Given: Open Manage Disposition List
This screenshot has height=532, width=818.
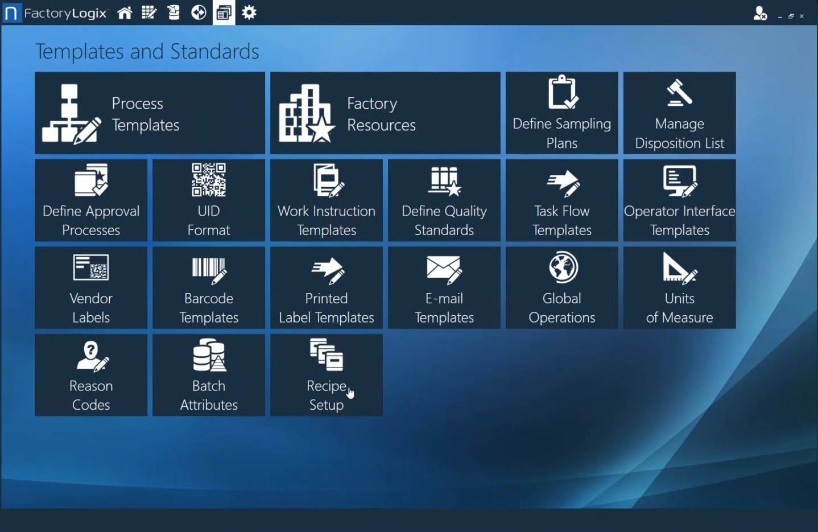Looking at the screenshot, I should [x=679, y=113].
